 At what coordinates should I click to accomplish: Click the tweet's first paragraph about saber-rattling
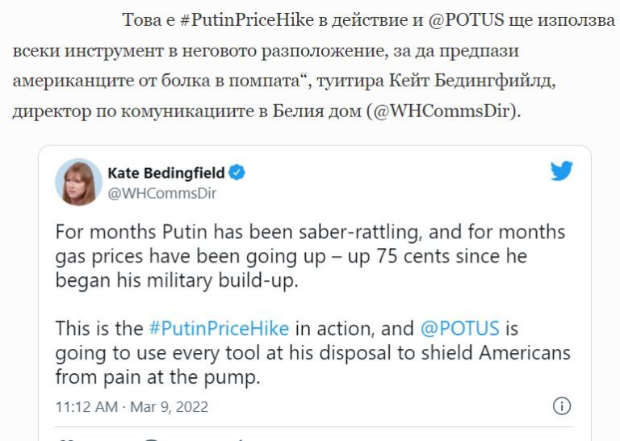pyautogui.click(x=310, y=256)
